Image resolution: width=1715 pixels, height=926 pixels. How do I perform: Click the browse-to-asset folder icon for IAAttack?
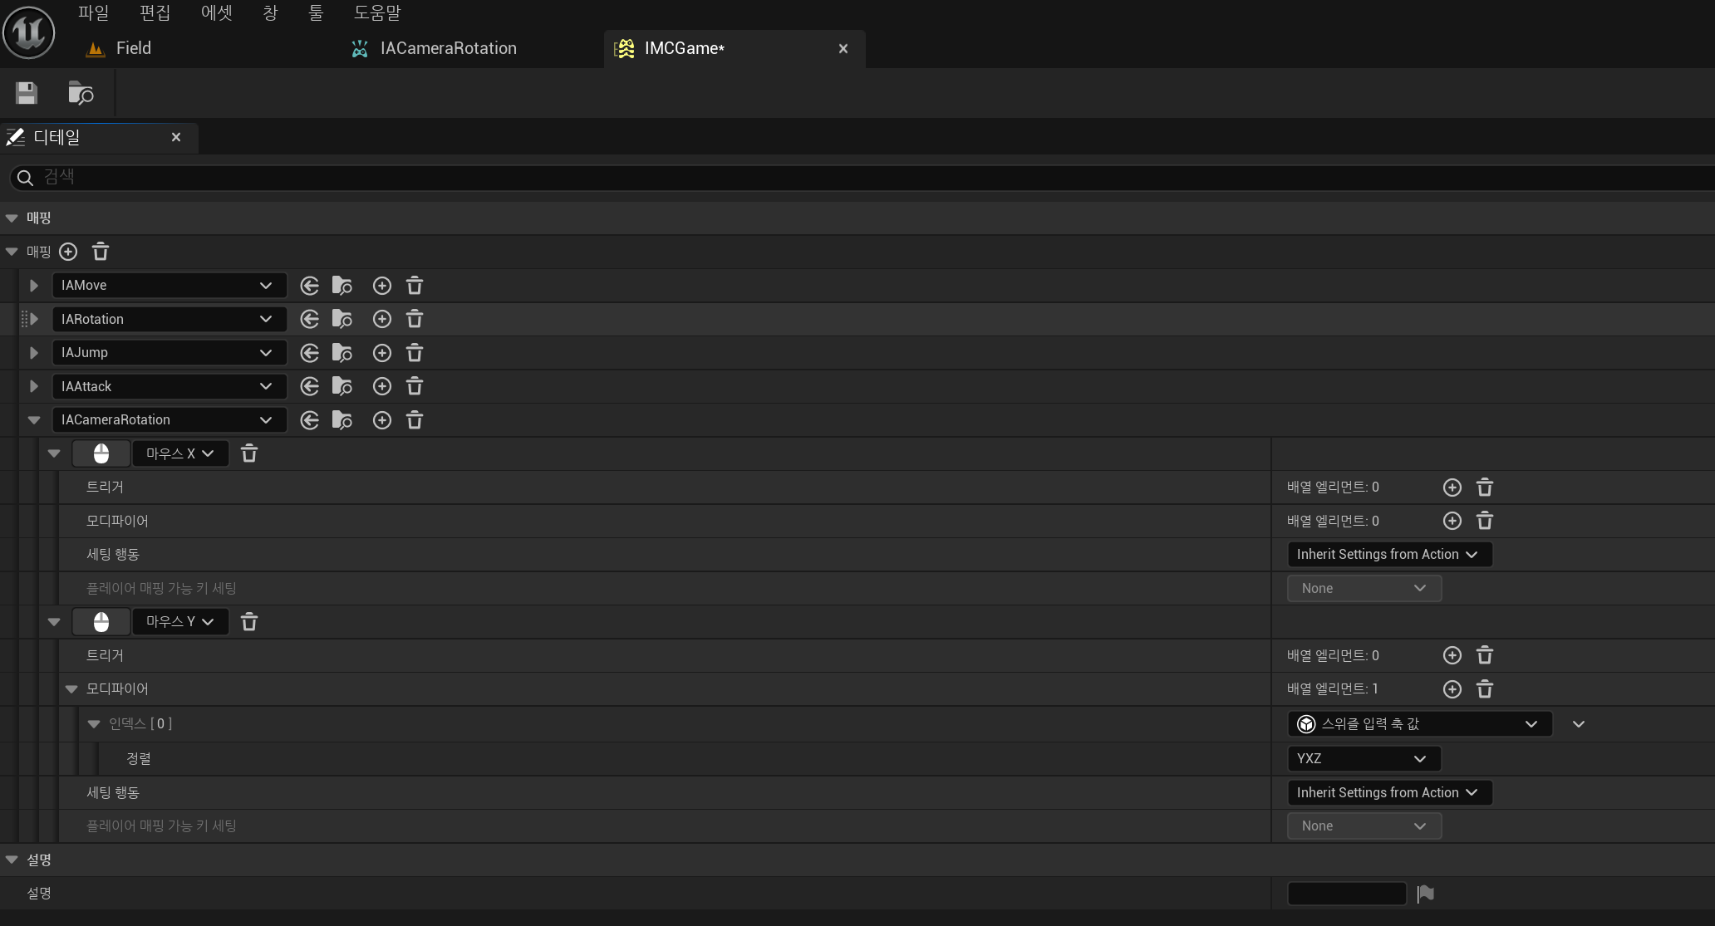click(342, 386)
